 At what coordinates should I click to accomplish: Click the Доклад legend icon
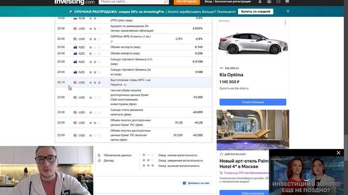click(99, 160)
